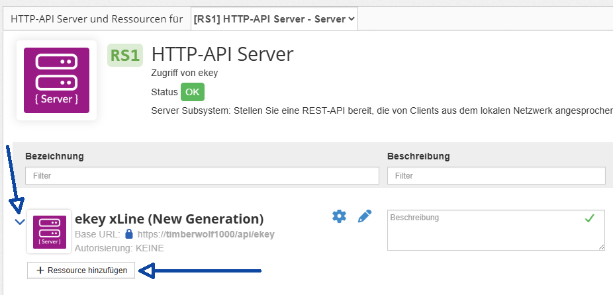The width and height of the screenshot is (613, 295).
Task: Click the green RS1 badge
Action: pyautogui.click(x=125, y=55)
